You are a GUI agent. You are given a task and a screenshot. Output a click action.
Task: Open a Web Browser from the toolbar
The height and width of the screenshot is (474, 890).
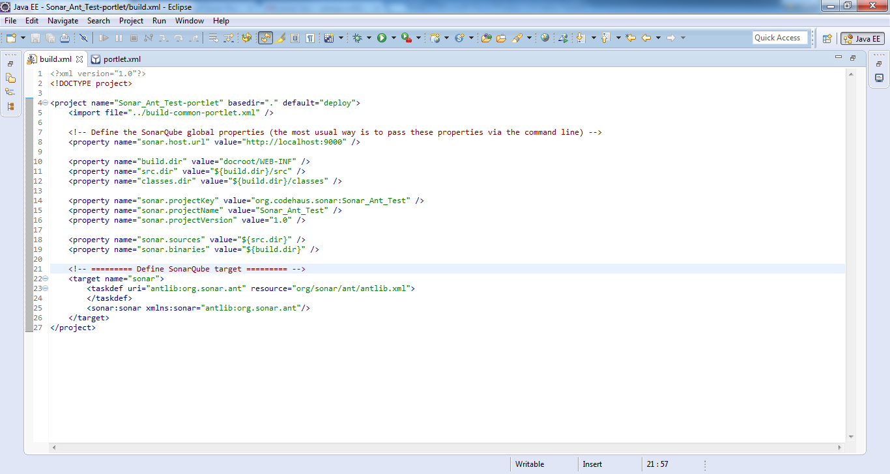tap(544, 38)
